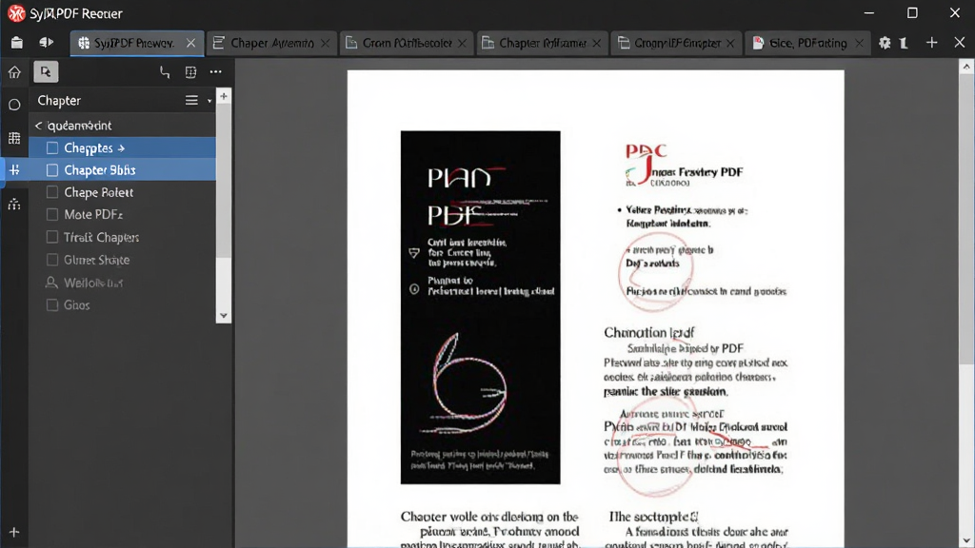This screenshot has width=975, height=548.
Task: Tick the Chapter 9bfis checkbox
Action: (52, 170)
